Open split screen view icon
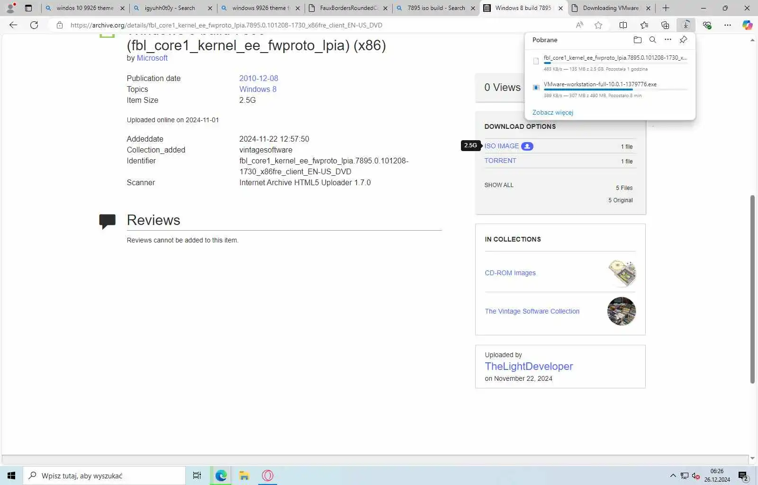758x485 pixels. pyautogui.click(x=623, y=25)
